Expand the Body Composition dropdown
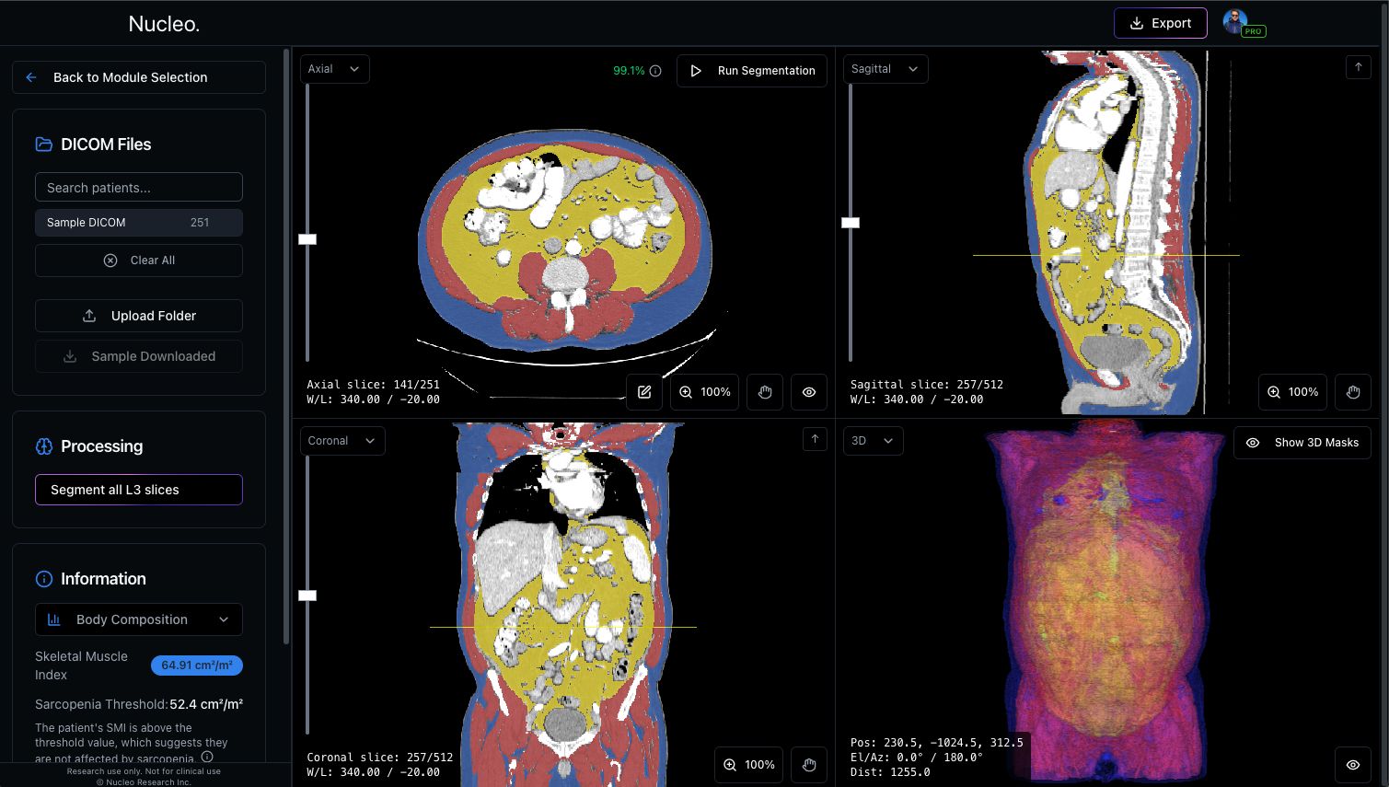The height and width of the screenshot is (787, 1389). click(139, 619)
